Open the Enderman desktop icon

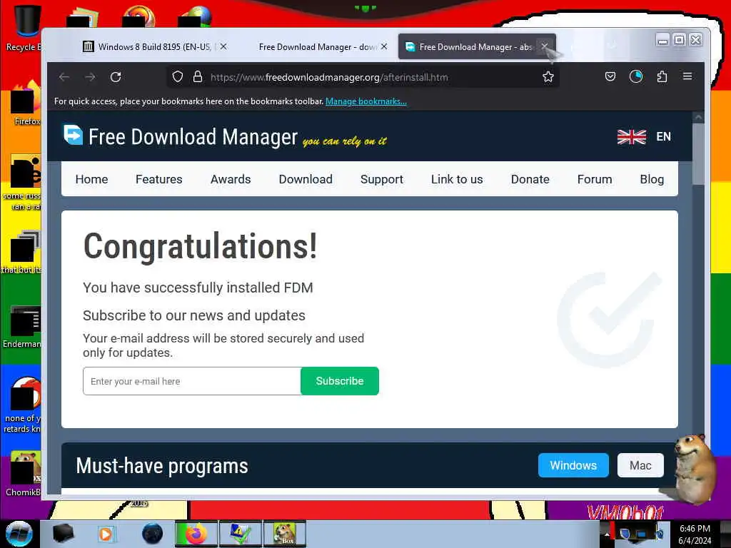24,326
